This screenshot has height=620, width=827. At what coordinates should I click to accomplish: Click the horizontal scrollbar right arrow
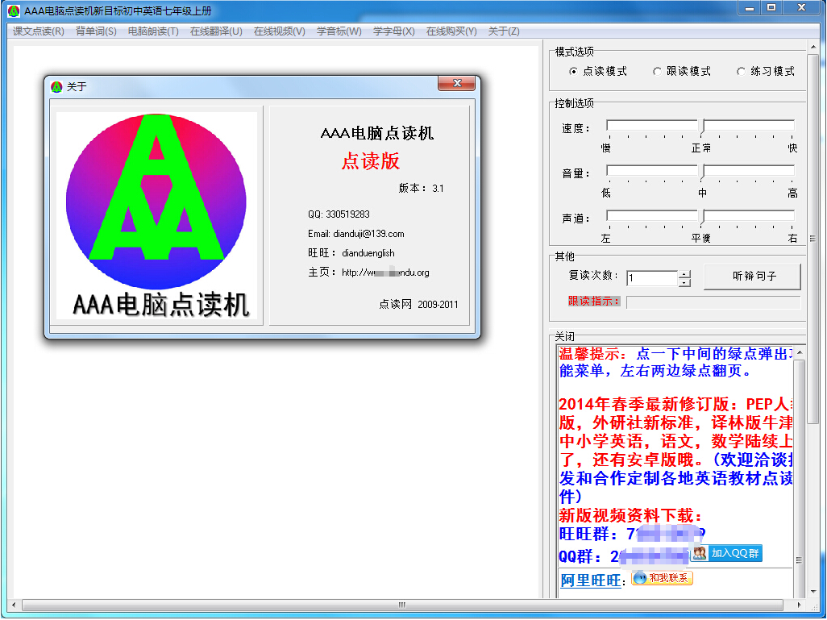800,605
